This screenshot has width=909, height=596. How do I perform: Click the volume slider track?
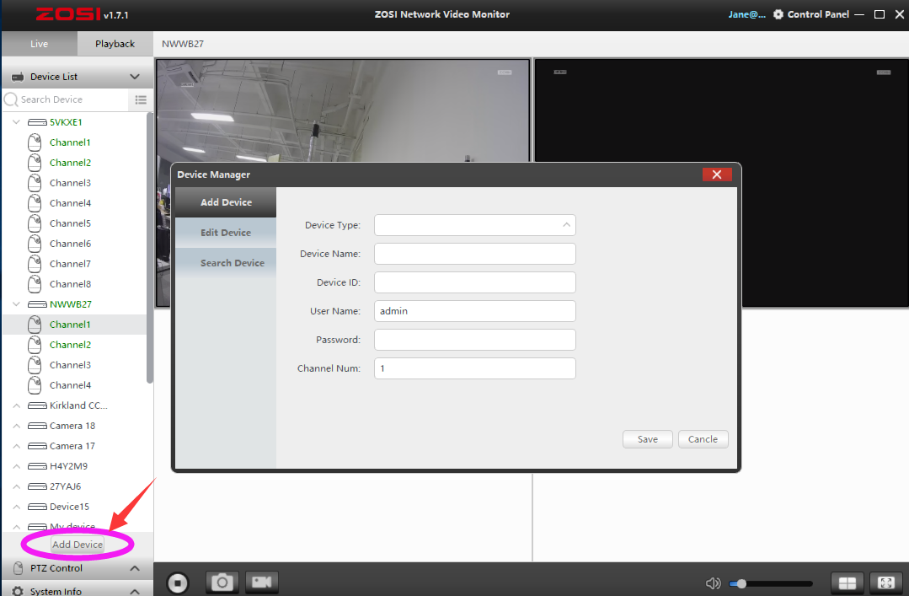[775, 583]
